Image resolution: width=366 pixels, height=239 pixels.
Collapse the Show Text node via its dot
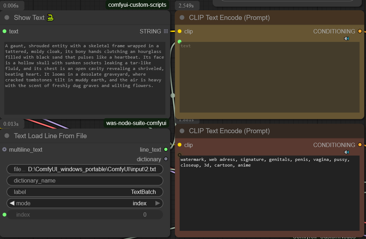pyautogui.click(x=7, y=17)
